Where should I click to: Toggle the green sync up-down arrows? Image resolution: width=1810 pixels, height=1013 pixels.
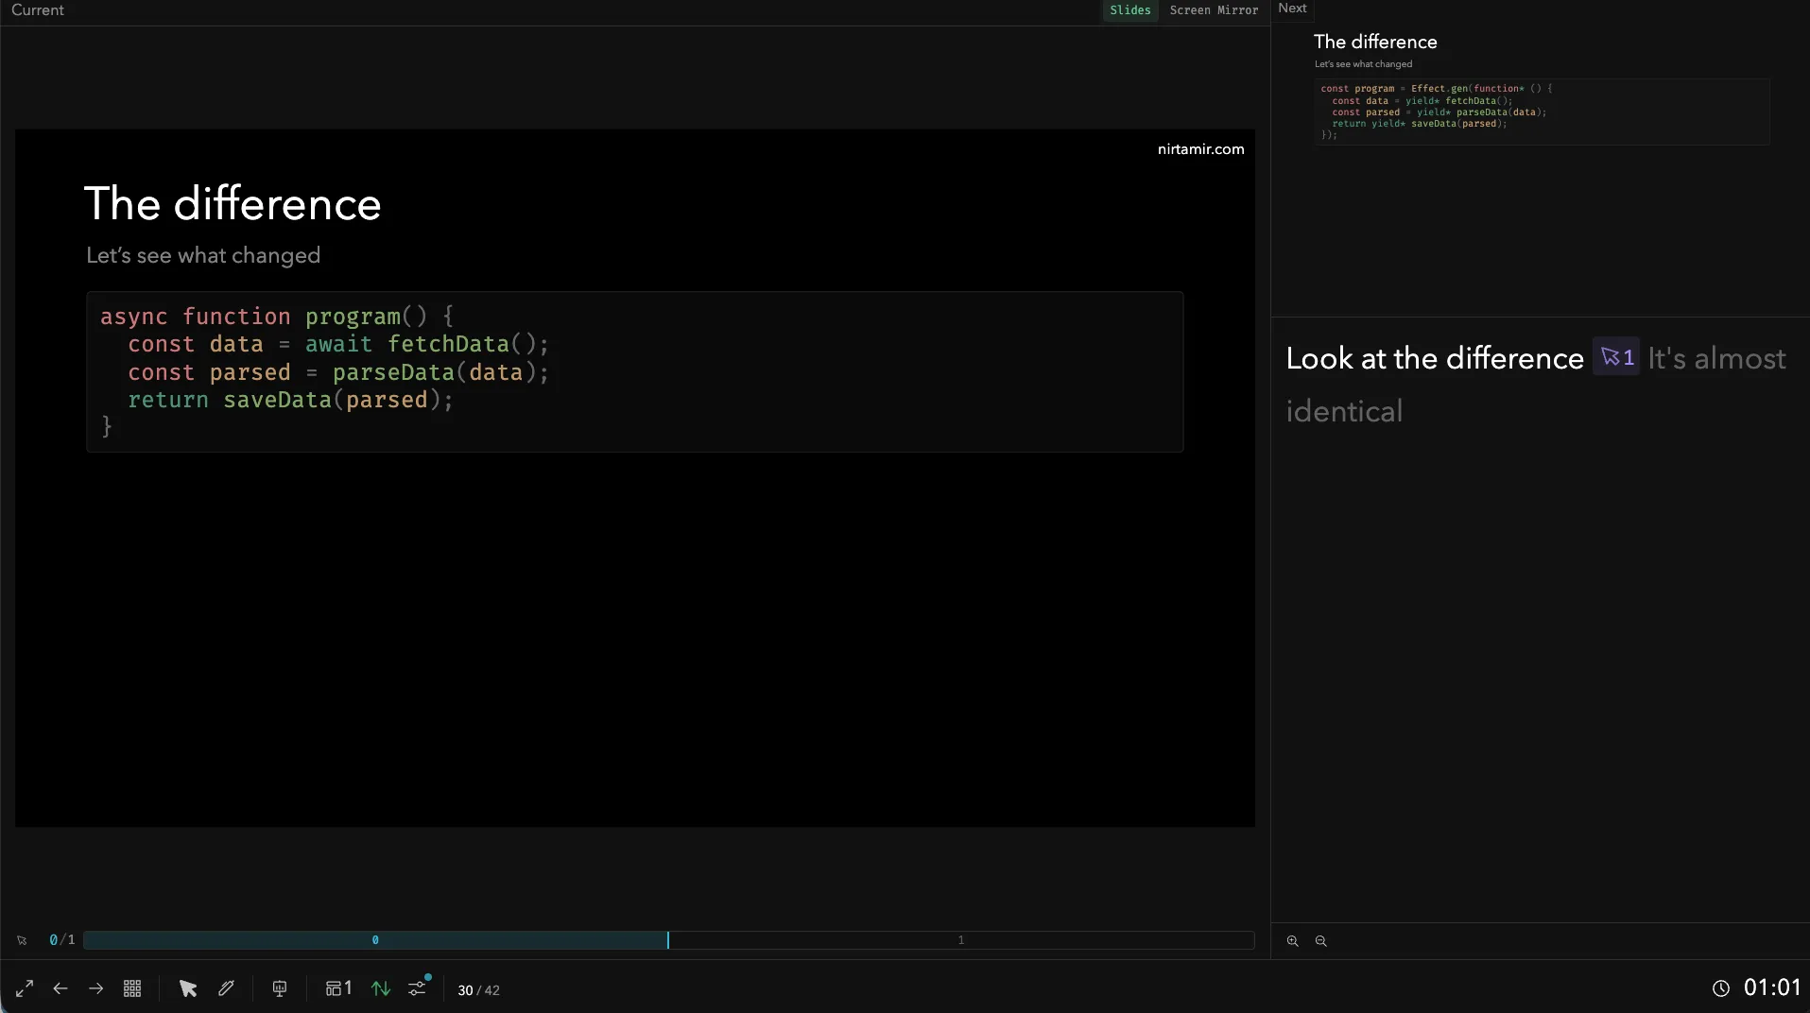click(381, 988)
